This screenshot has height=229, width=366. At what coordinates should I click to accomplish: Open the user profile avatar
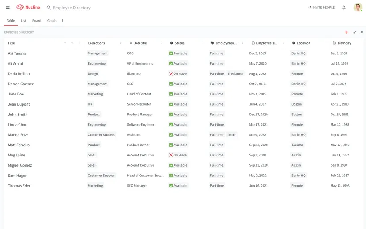tap(358, 7)
